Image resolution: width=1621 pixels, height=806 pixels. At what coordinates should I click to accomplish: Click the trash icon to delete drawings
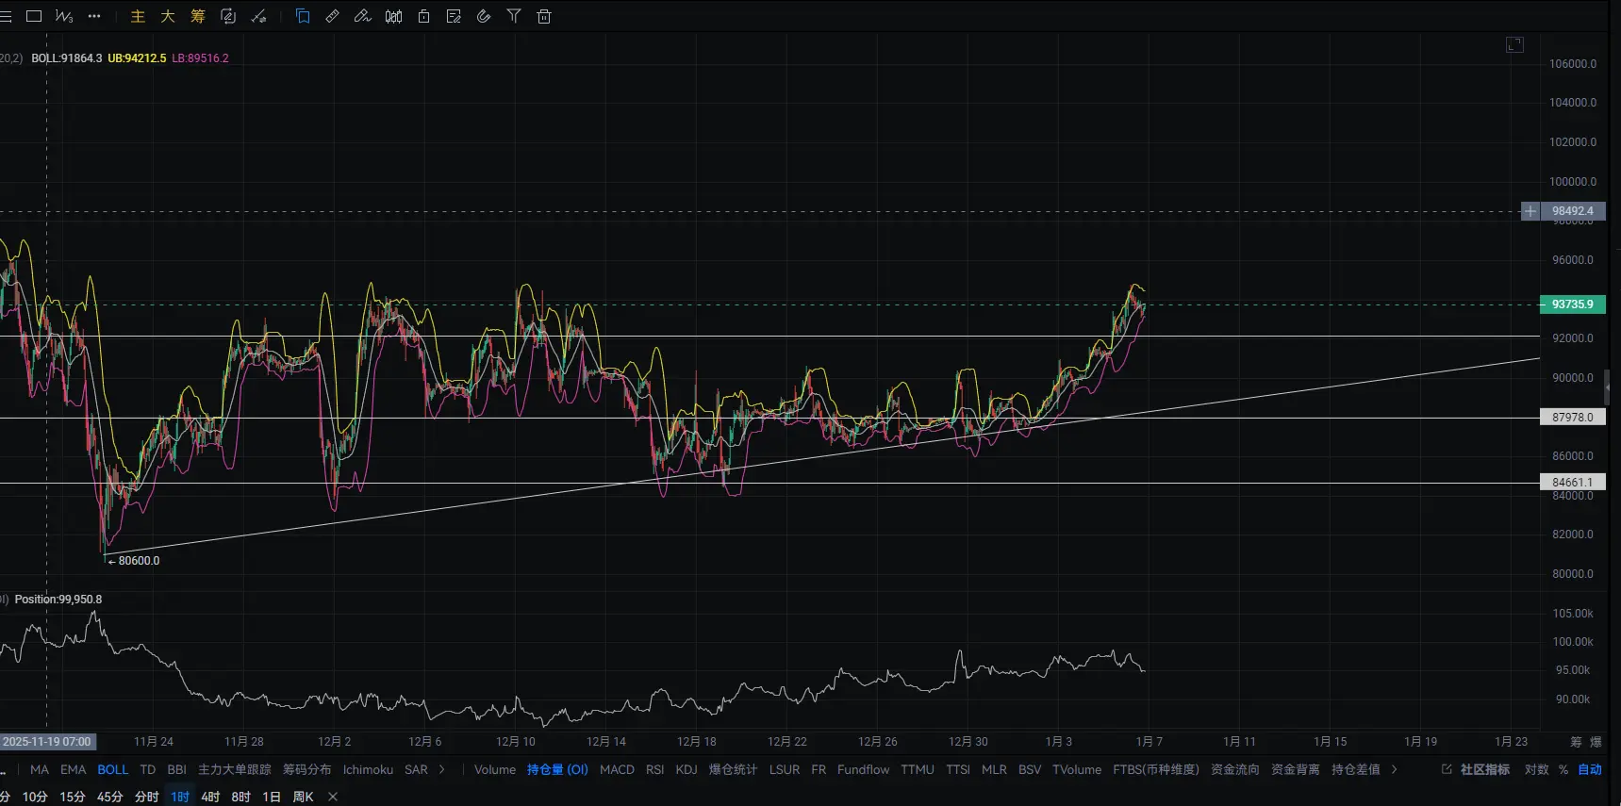(544, 16)
